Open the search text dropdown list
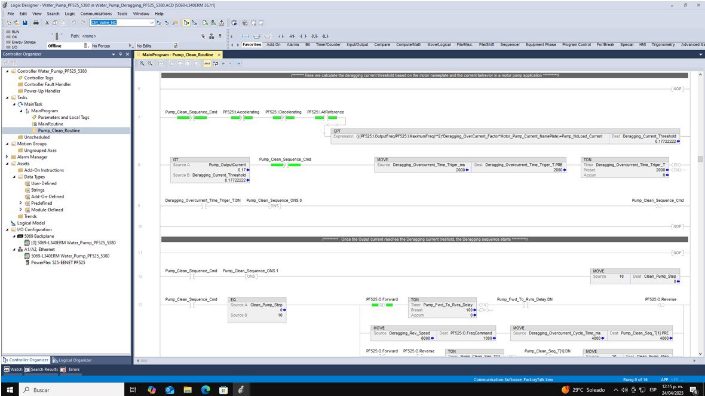Screen dimensions: 705x396 (152, 23)
